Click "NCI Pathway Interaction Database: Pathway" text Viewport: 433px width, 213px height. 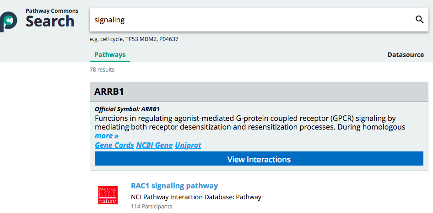(x=196, y=197)
